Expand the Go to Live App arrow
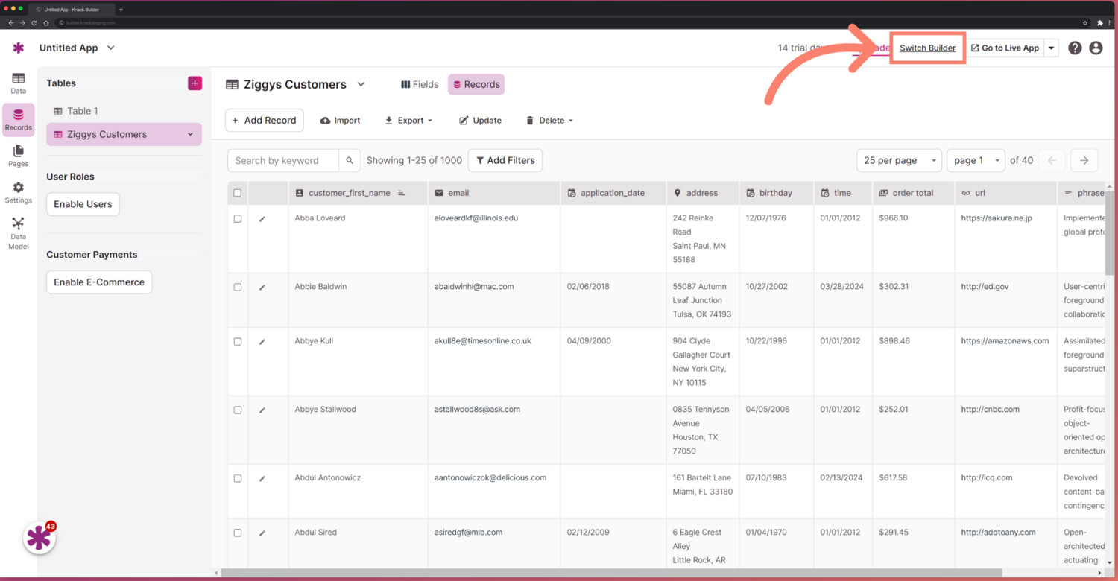The height and width of the screenshot is (581, 1118). 1052,48
